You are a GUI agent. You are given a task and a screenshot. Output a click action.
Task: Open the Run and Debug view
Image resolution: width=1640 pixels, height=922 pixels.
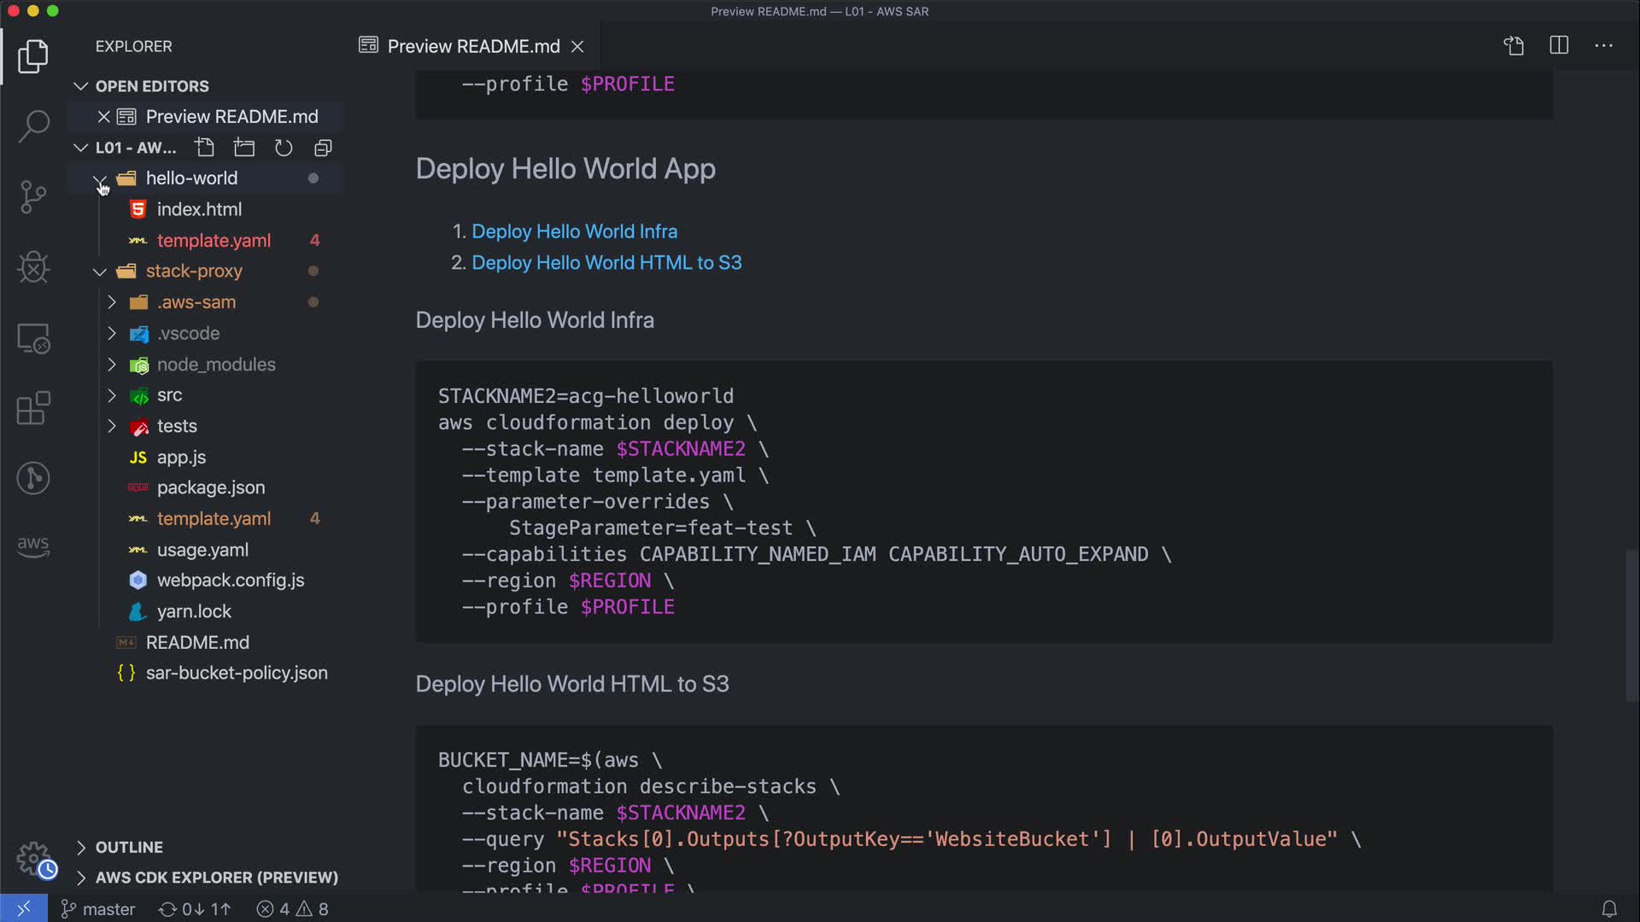click(33, 267)
